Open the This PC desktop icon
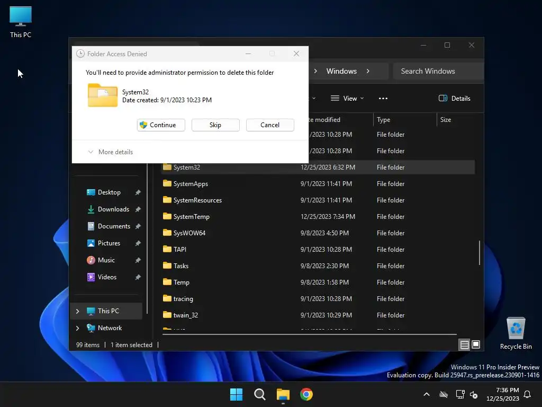Screen dimensions: 542x407 pyautogui.click(x=21, y=22)
